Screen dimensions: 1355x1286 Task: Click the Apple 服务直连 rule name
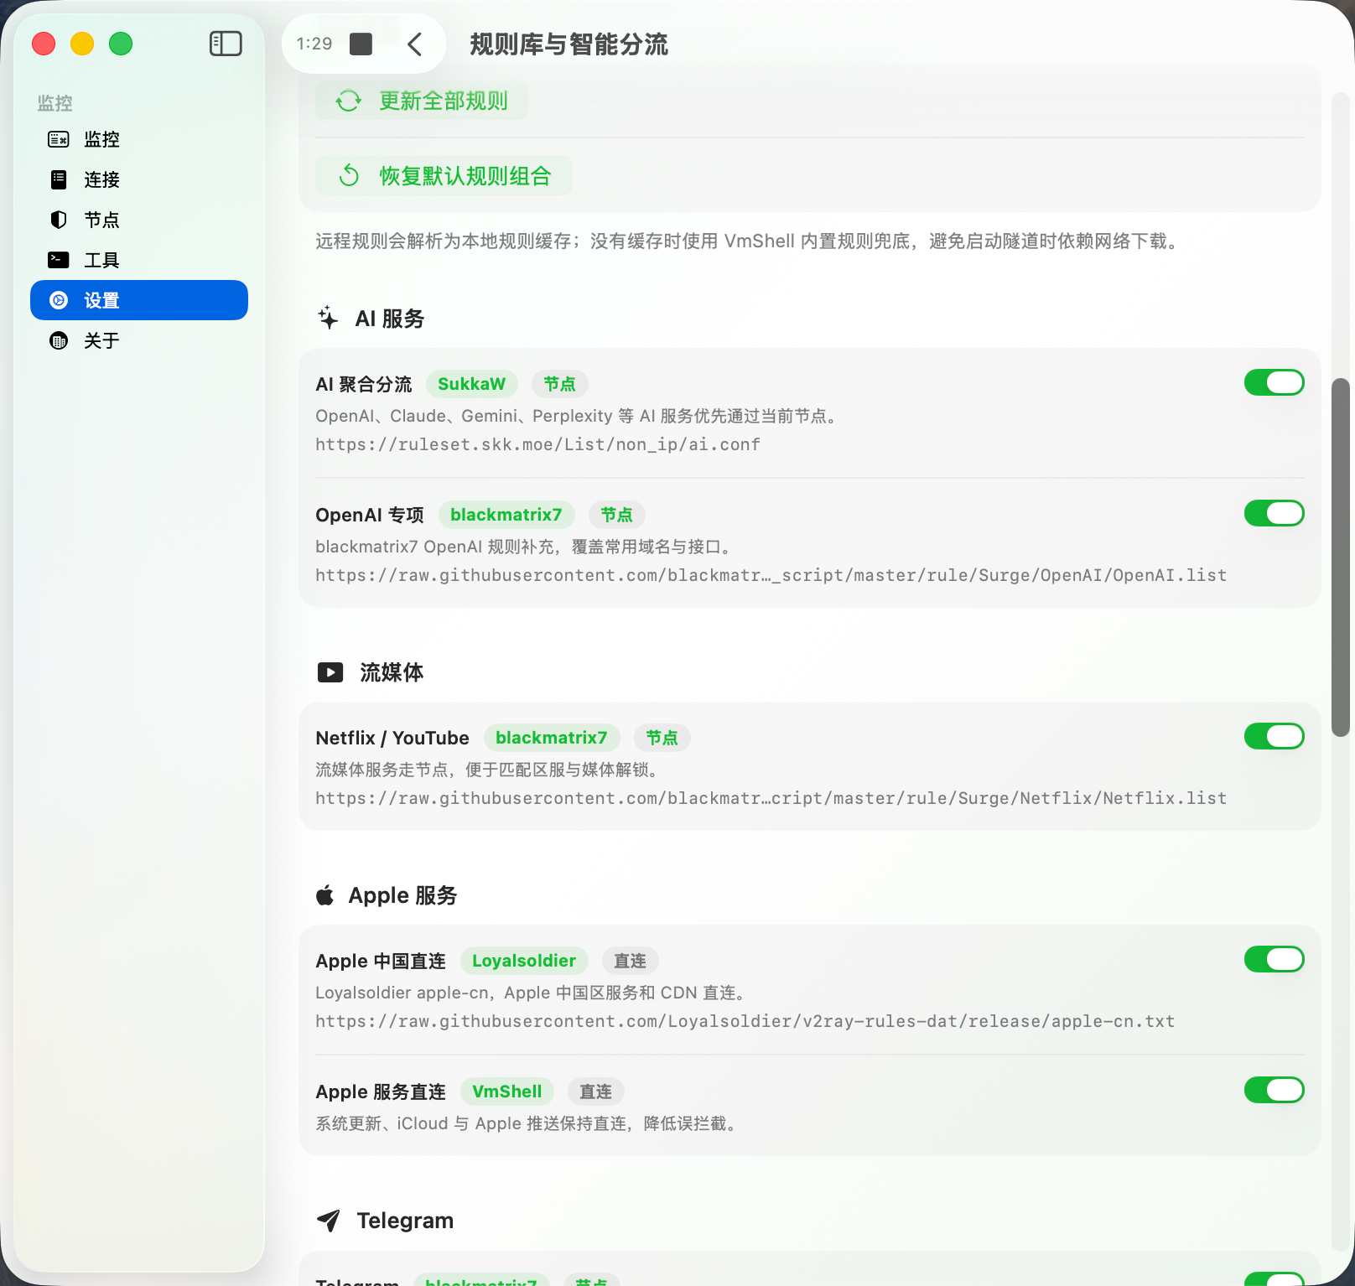point(381,1092)
